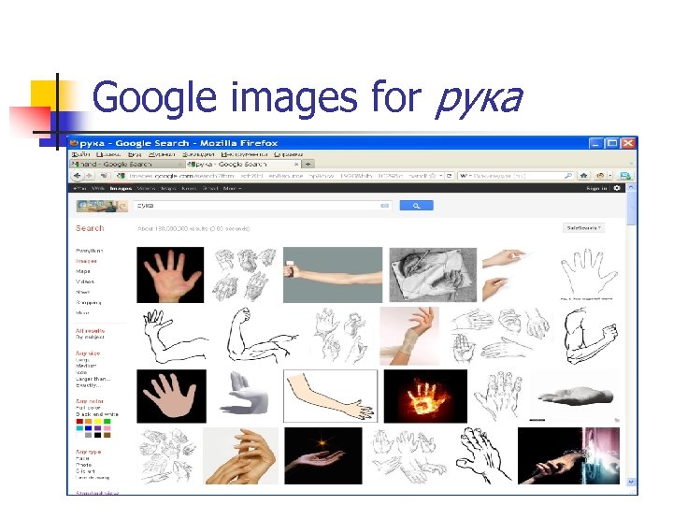Go back using Firefox back arrow

pyautogui.click(x=78, y=176)
